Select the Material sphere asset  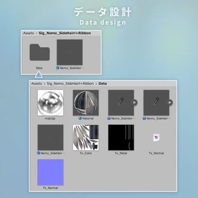tap(86, 103)
